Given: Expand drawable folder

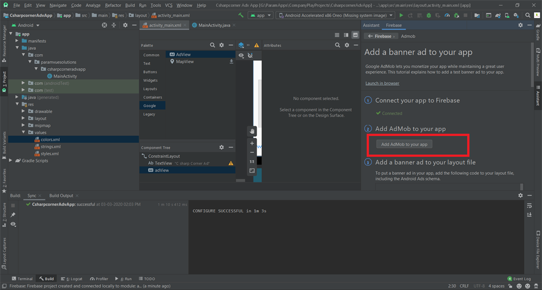Looking at the screenshot, I should 23,111.
